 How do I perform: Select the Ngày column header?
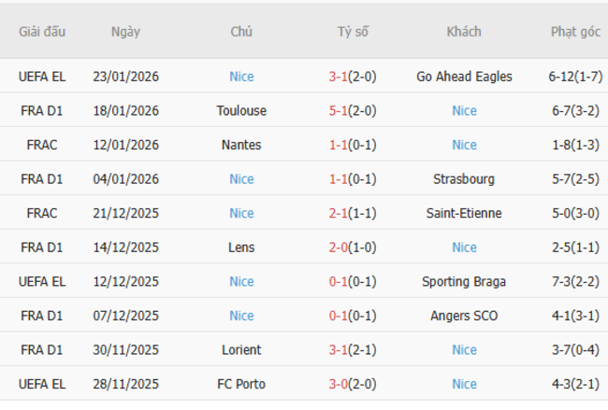tap(125, 32)
